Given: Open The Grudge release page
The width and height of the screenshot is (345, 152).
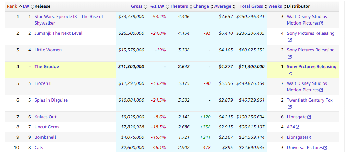Looking at the screenshot, I should (47, 67).
